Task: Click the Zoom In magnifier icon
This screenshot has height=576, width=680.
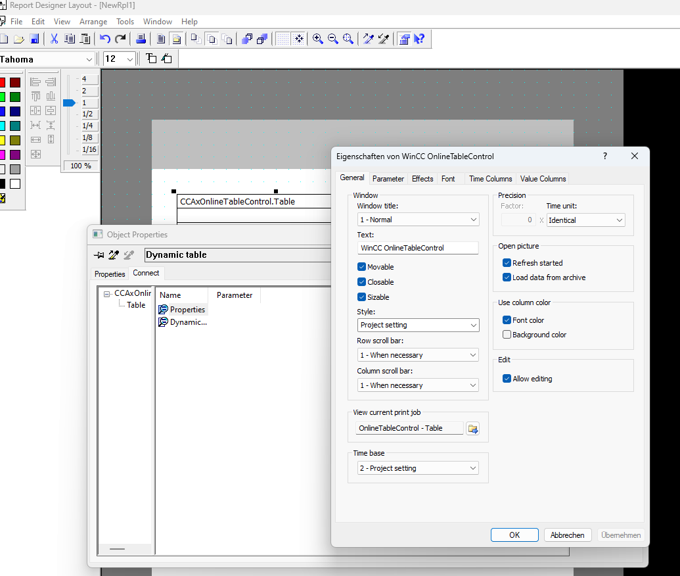Action: 318,39
